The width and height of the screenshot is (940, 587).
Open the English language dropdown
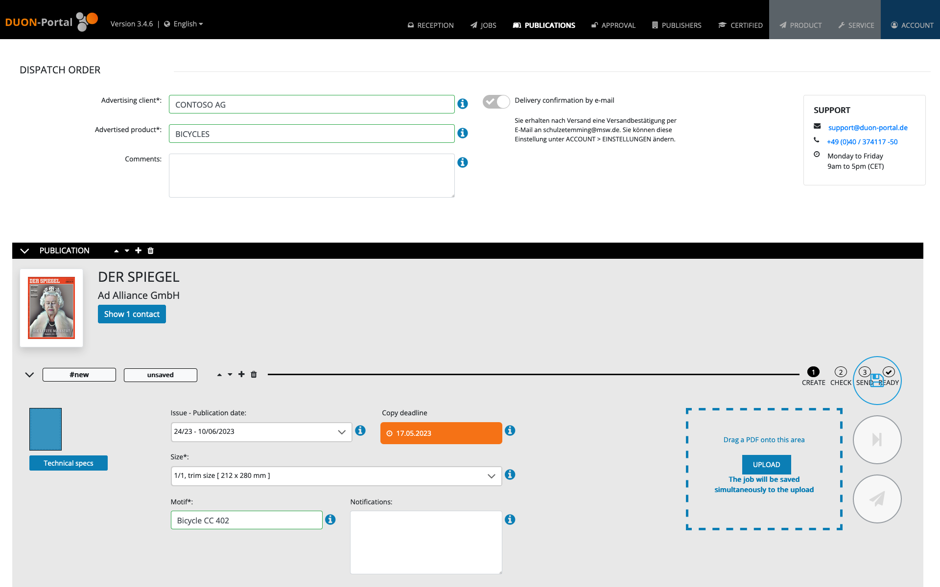click(x=184, y=24)
